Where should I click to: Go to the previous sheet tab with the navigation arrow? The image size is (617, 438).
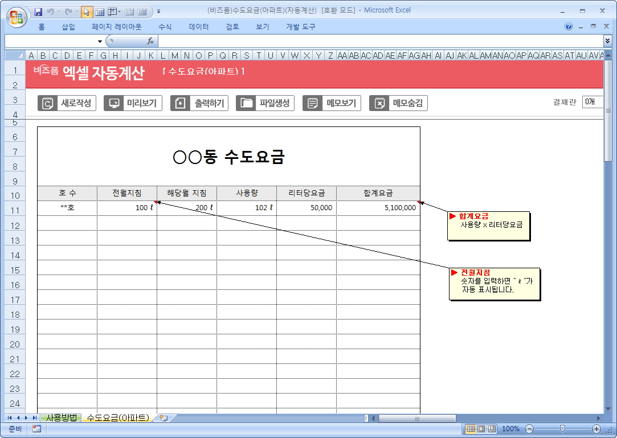[18, 418]
